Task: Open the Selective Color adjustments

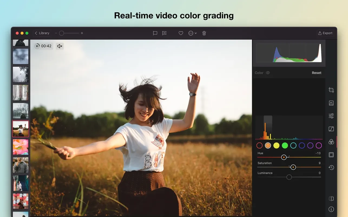Action: (x=331, y=142)
